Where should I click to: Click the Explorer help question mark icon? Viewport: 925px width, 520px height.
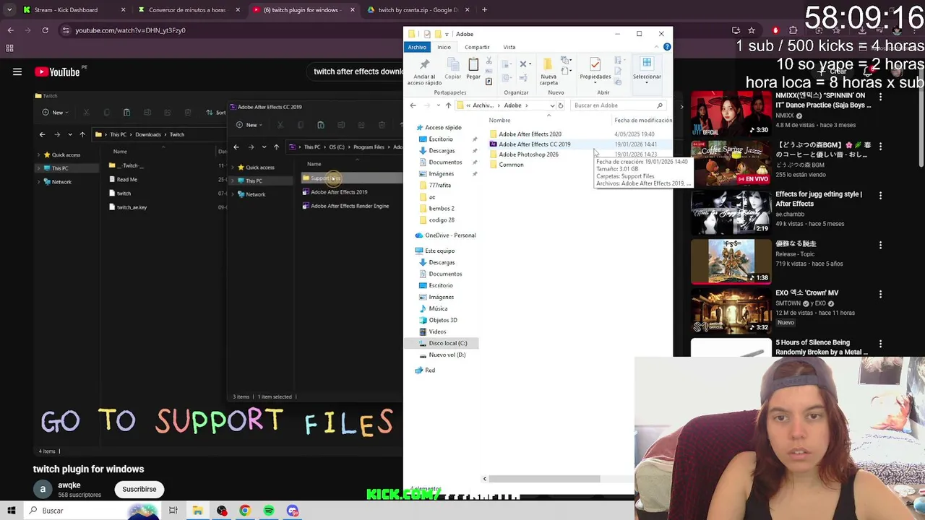tap(667, 47)
